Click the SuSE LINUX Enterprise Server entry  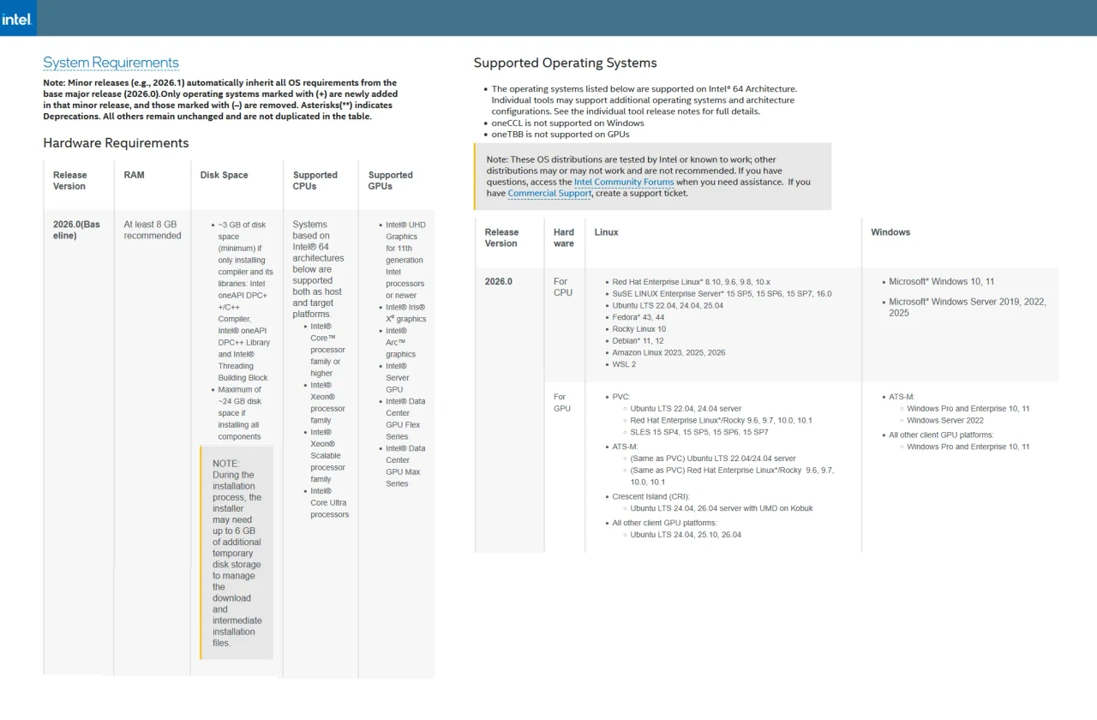[x=722, y=294]
